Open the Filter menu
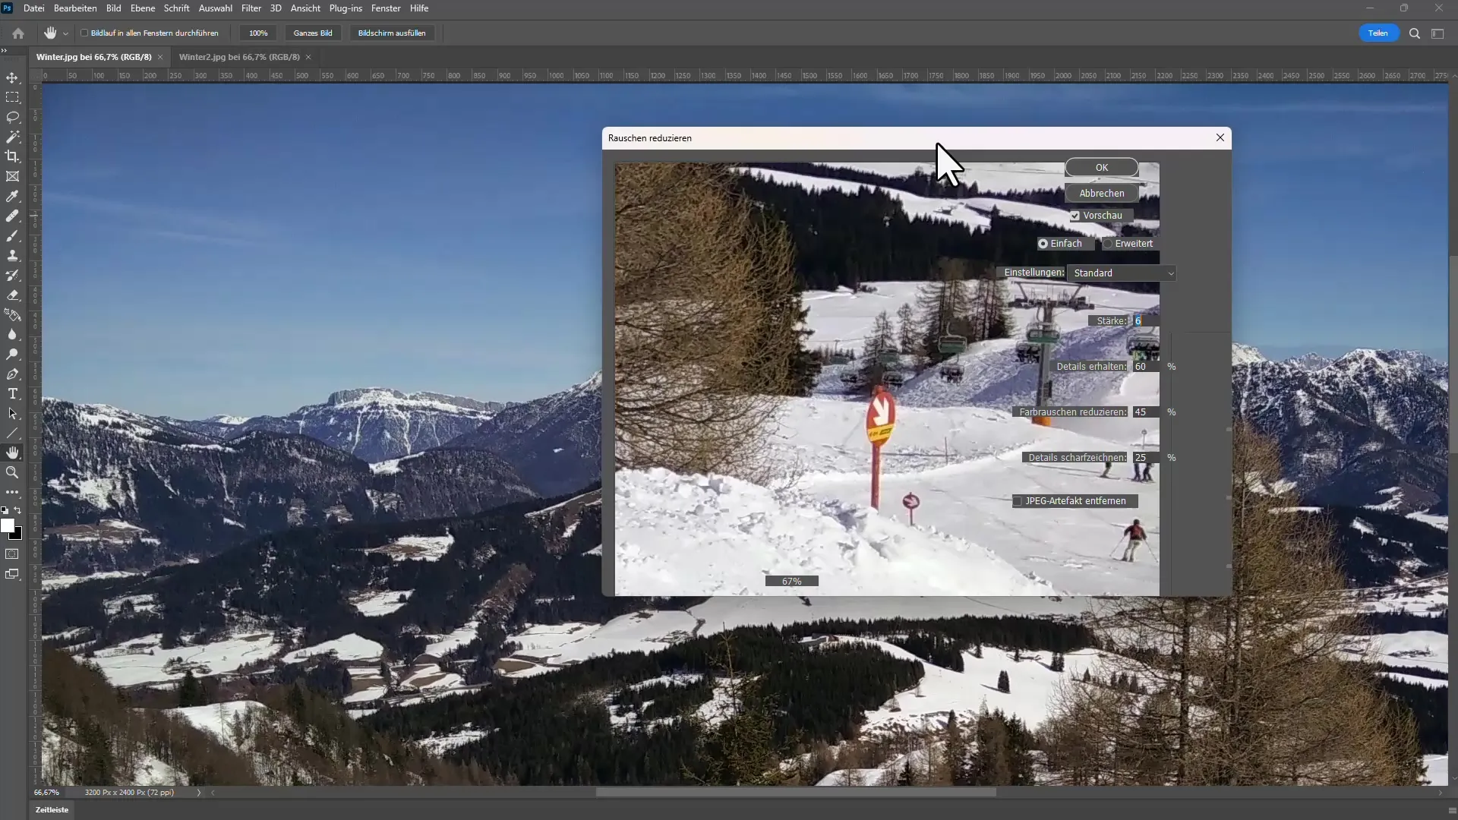 click(x=251, y=8)
